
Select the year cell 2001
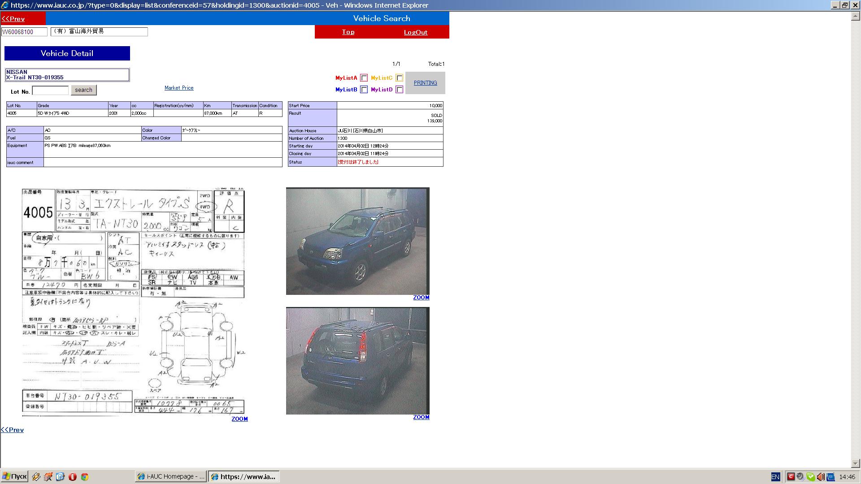(119, 113)
